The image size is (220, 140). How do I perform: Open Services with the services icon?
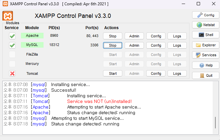[x=206, y=55]
